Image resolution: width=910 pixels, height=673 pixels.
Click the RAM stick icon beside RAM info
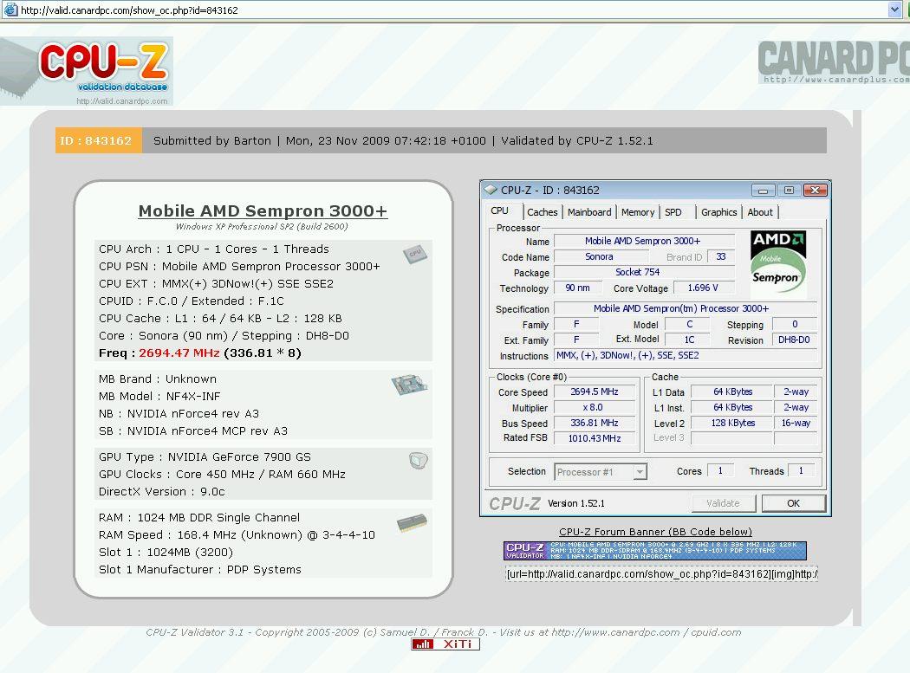tap(412, 523)
